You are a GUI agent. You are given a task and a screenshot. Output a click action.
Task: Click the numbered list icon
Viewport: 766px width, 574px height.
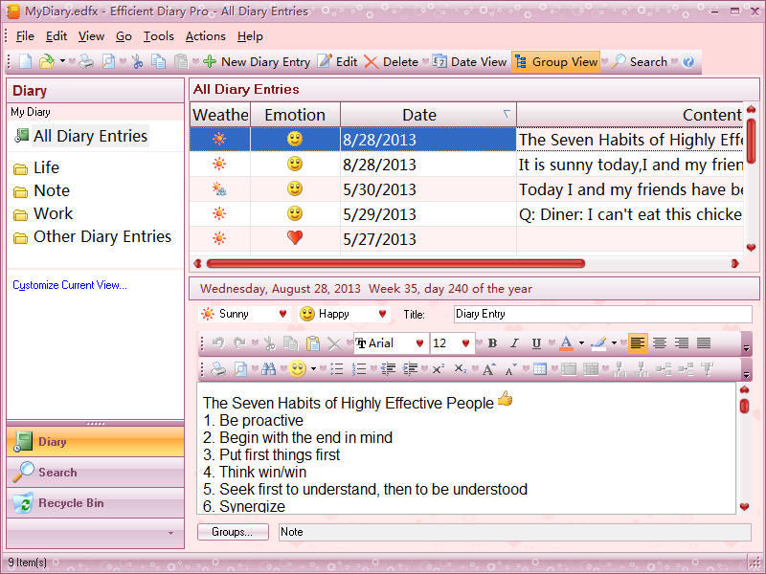point(358,369)
